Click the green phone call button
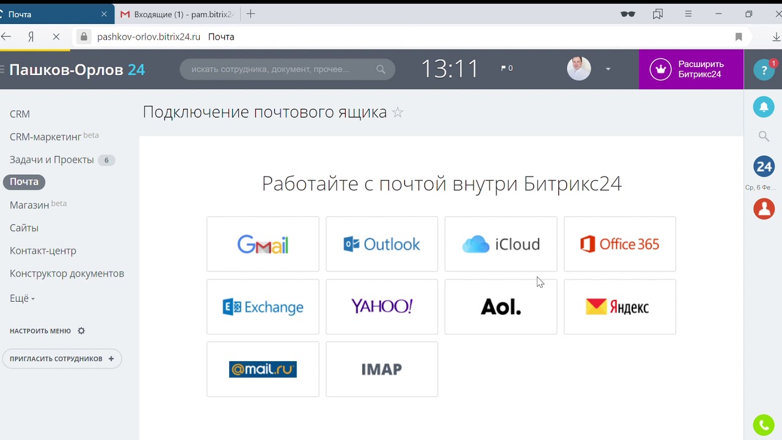This screenshot has width=782, height=440. point(764,425)
